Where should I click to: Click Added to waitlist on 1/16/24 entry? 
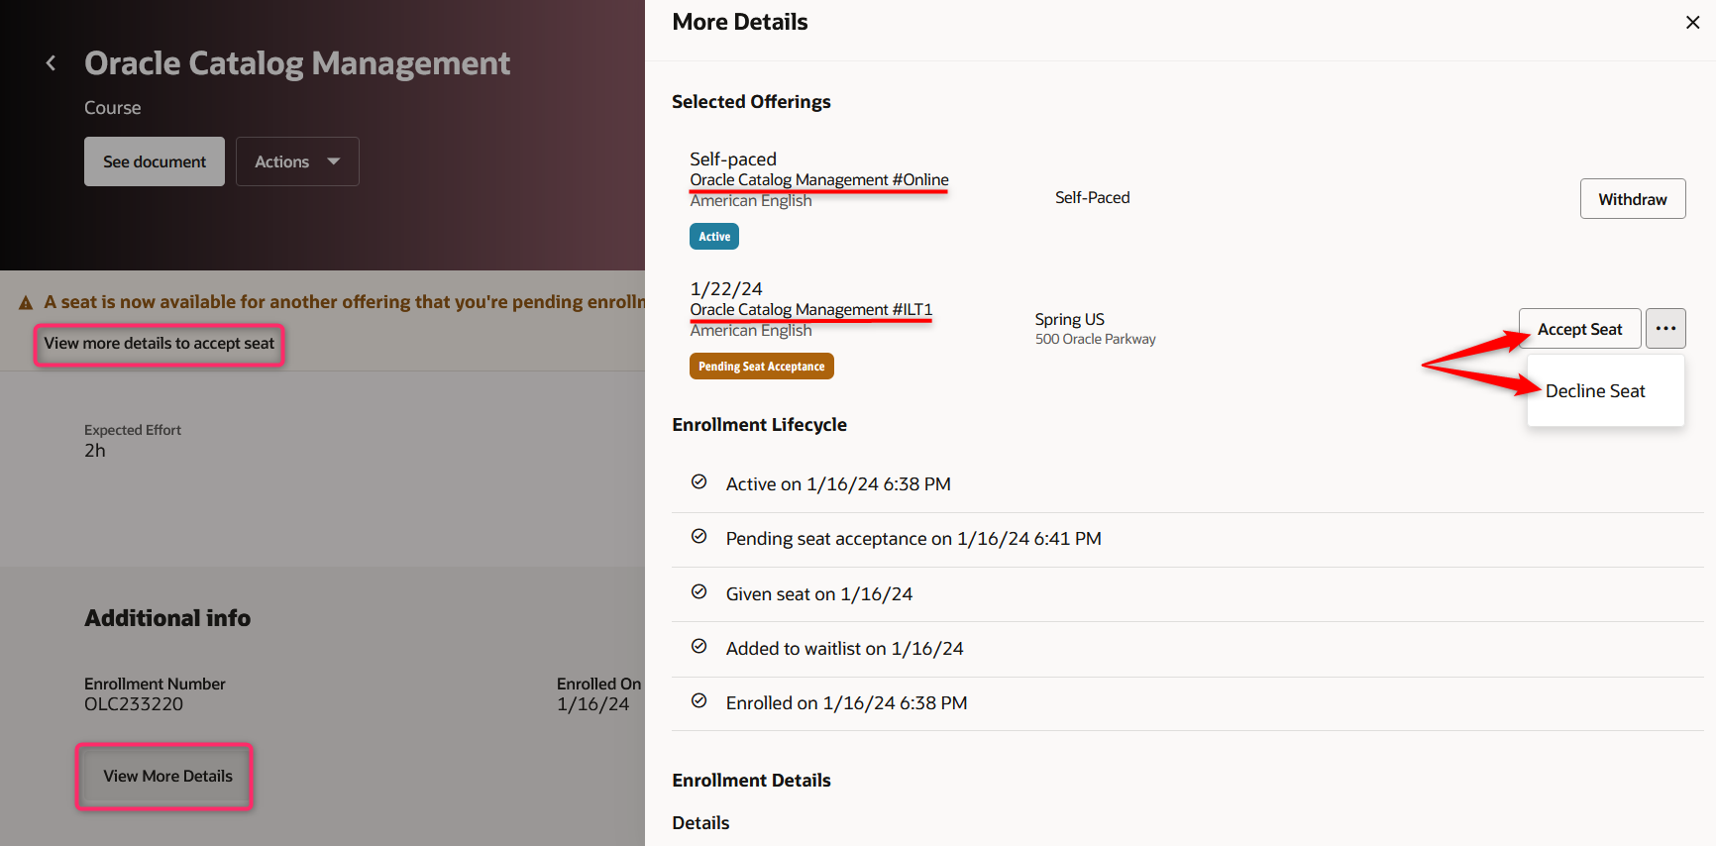tap(845, 649)
